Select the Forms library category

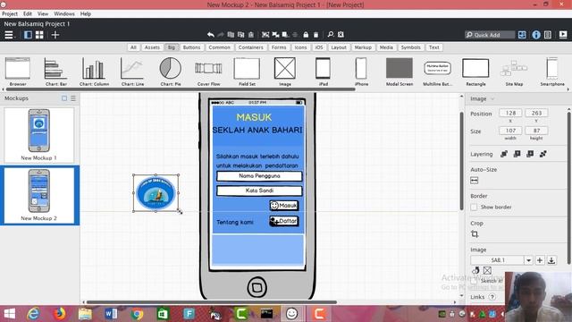tap(279, 47)
